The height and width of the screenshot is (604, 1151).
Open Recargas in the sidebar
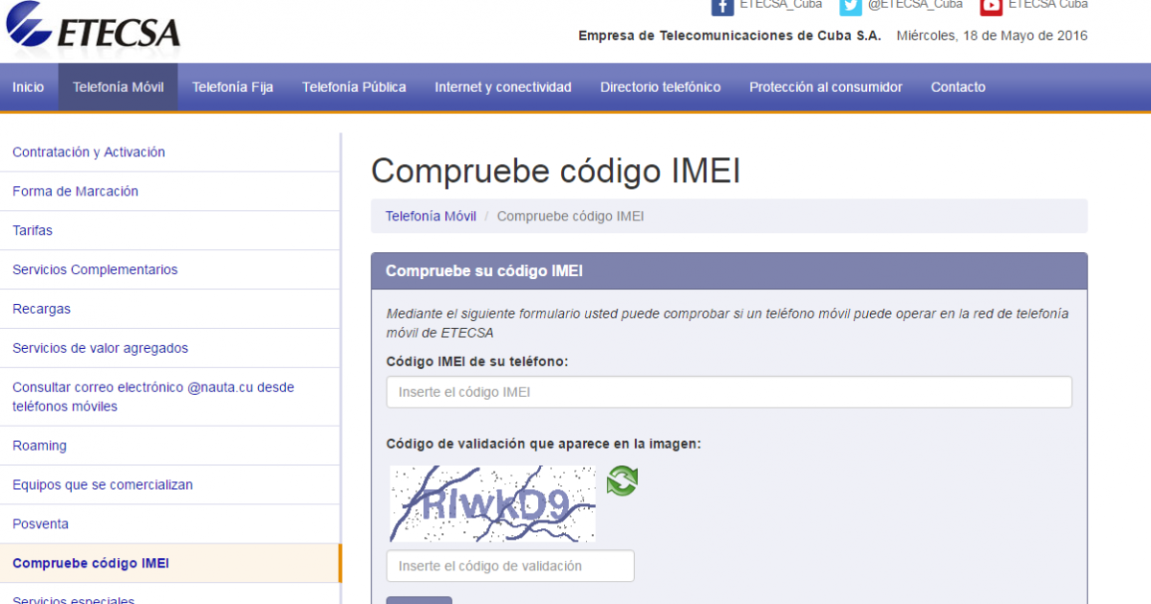point(41,310)
